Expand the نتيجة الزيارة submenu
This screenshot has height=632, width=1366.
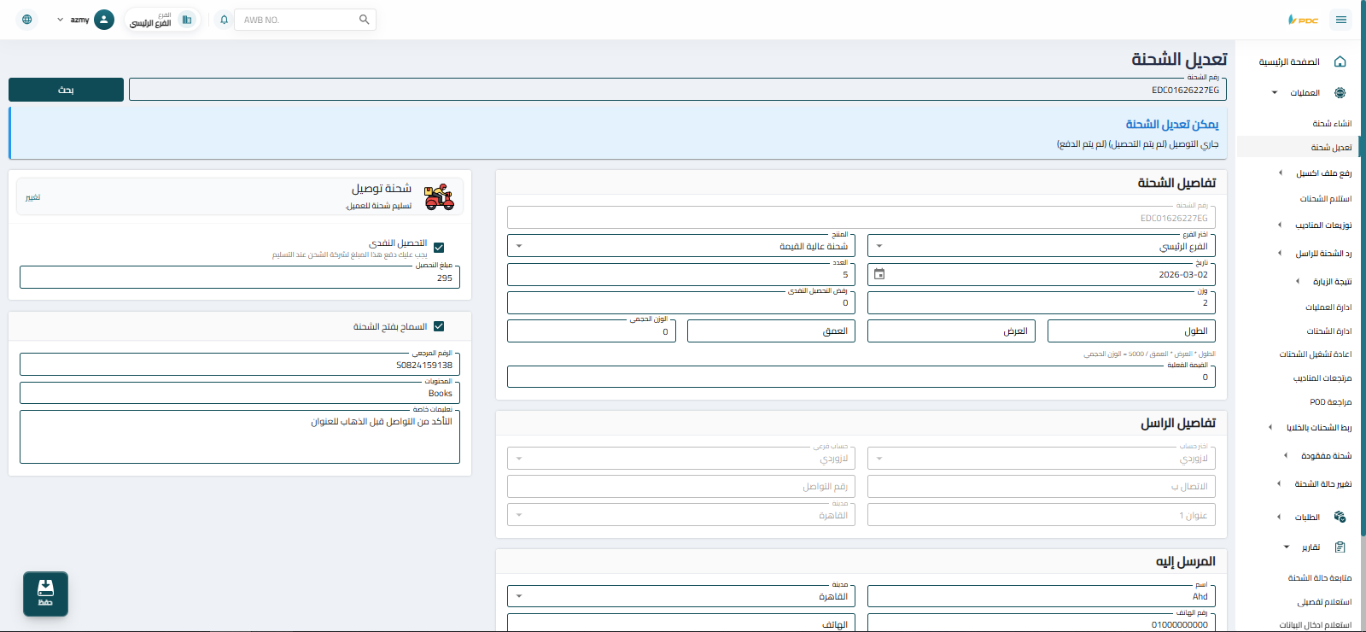[1298, 281]
